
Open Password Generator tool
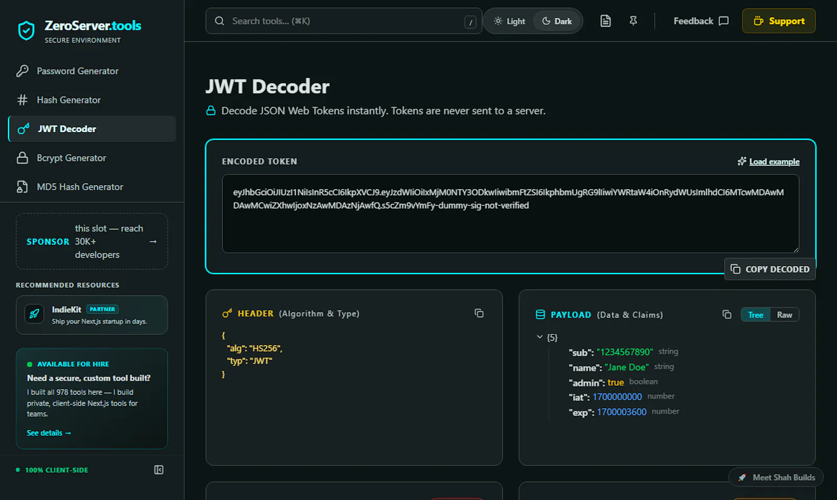tap(92, 71)
